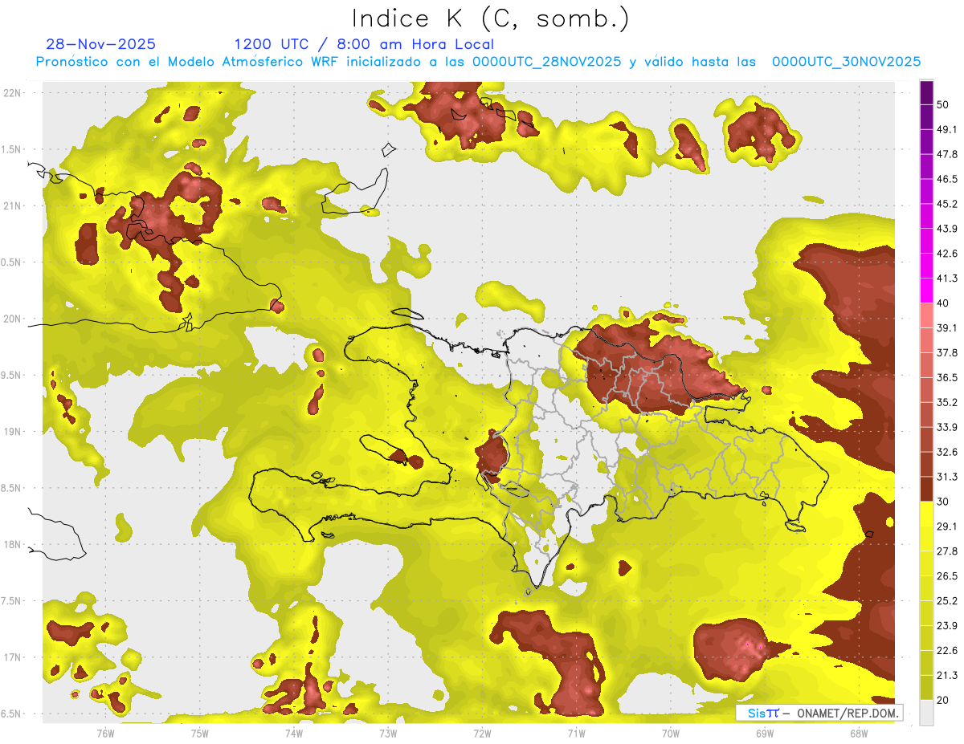Click the "75W" longitude label
Image resolution: width=964 pixels, height=744 pixels.
(x=200, y=734)
